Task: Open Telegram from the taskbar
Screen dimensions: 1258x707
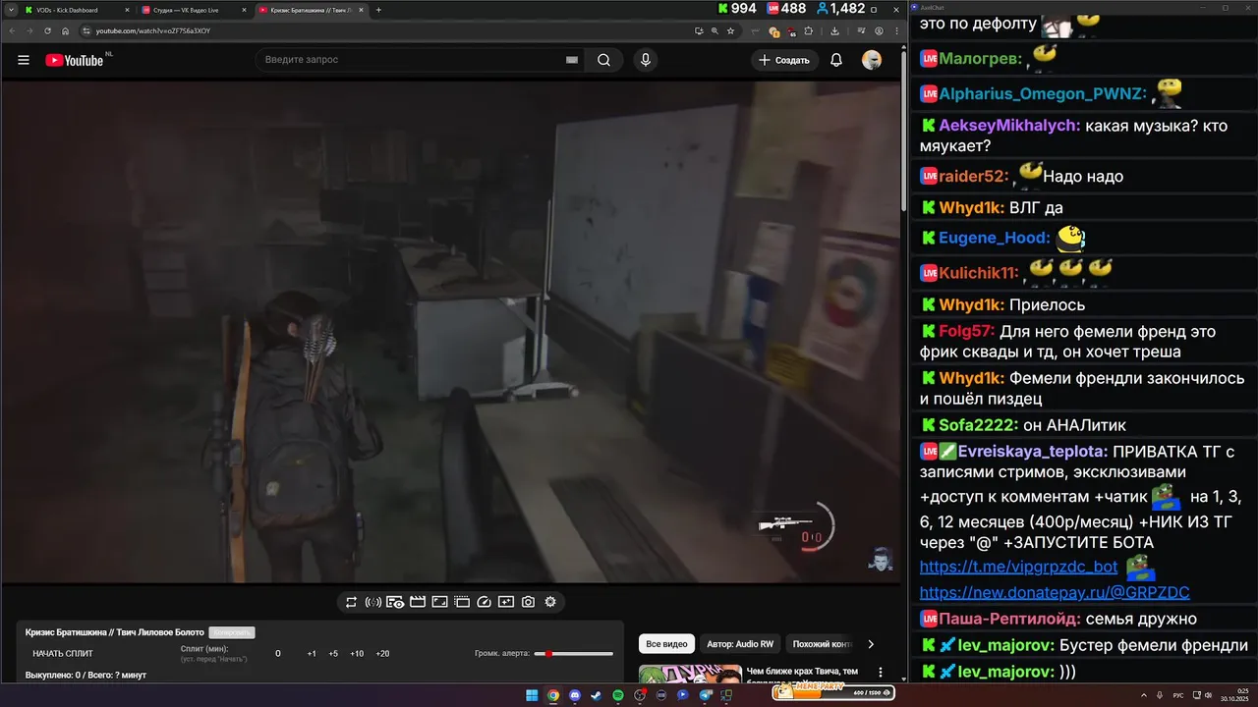Action: (705, 695)
